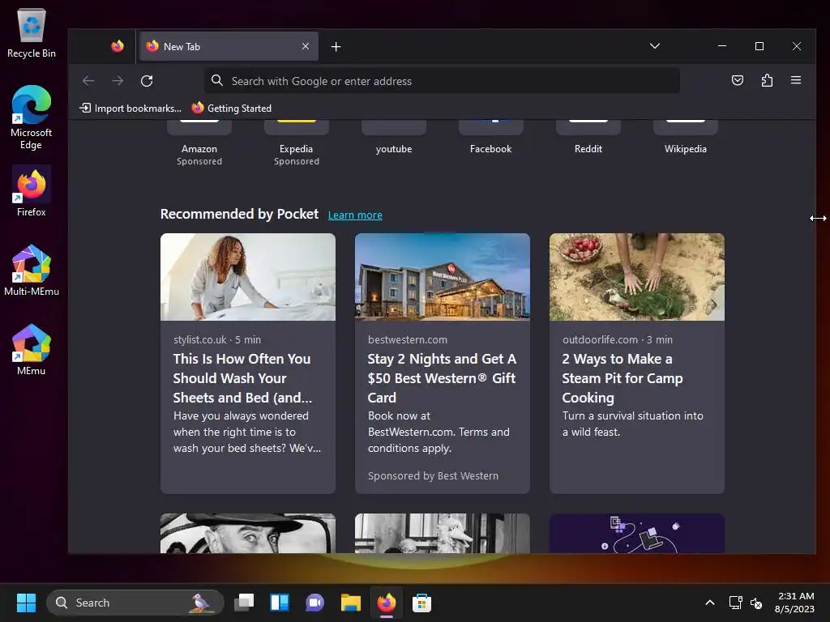The image size is (830, 622).
Task: Select the New Tab tab
Action: coord(228,46)
